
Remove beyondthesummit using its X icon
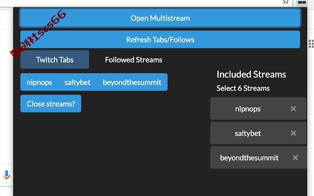[x=295, y=158]
